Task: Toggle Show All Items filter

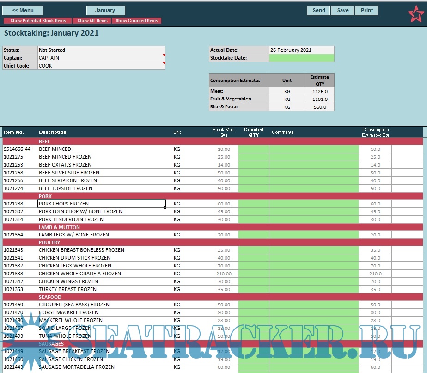Action: click(92, 21)
